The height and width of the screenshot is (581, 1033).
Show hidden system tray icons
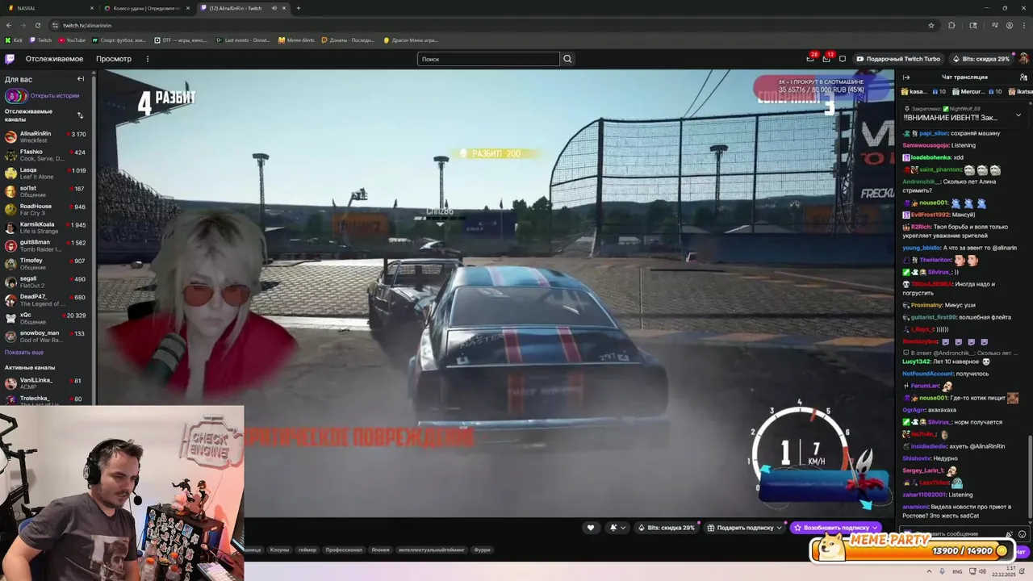(929, 571)
